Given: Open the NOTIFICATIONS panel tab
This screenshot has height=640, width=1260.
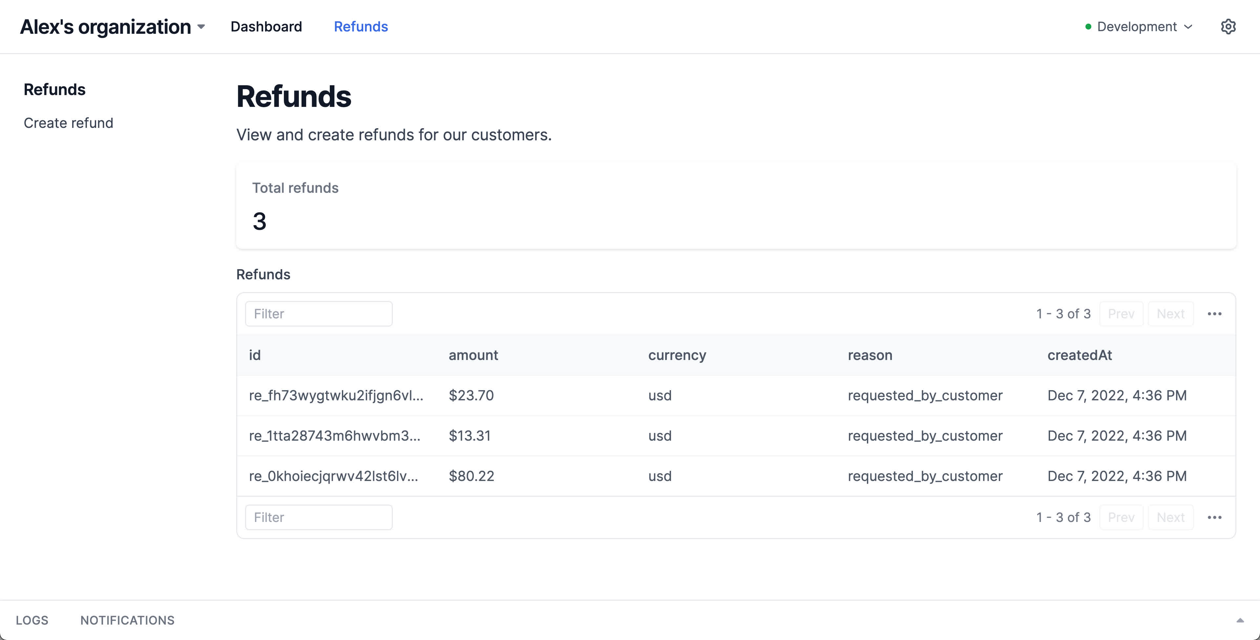Looking at the screenshot, I should pos(127,620).
